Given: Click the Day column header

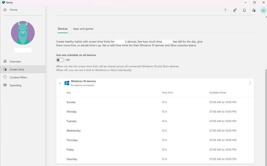Looking at the screenshot, I should point(68,92).
